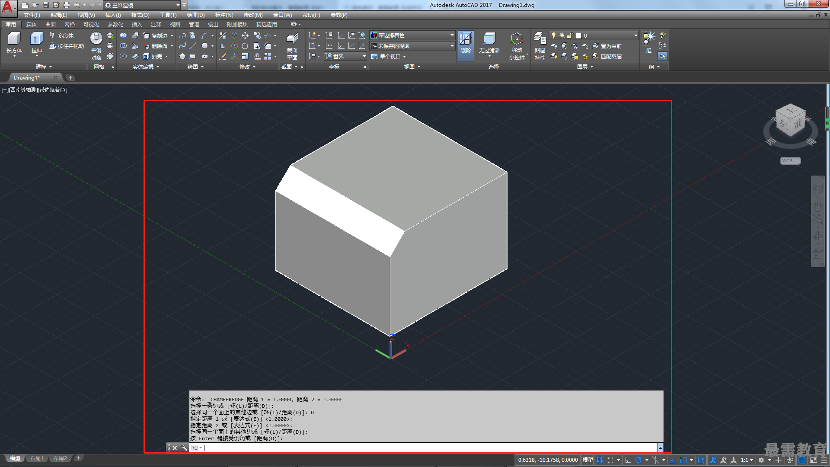Click the 带边缘着色 viewport style label
830x467 pixels.
(52, 90)
